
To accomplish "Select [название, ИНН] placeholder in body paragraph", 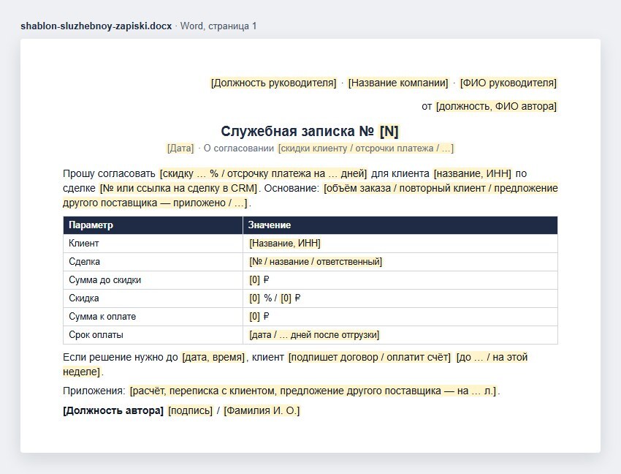I will tap(473, 174).
